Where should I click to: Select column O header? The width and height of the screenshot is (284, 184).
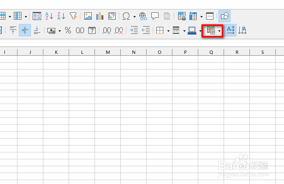click(159, 52)
